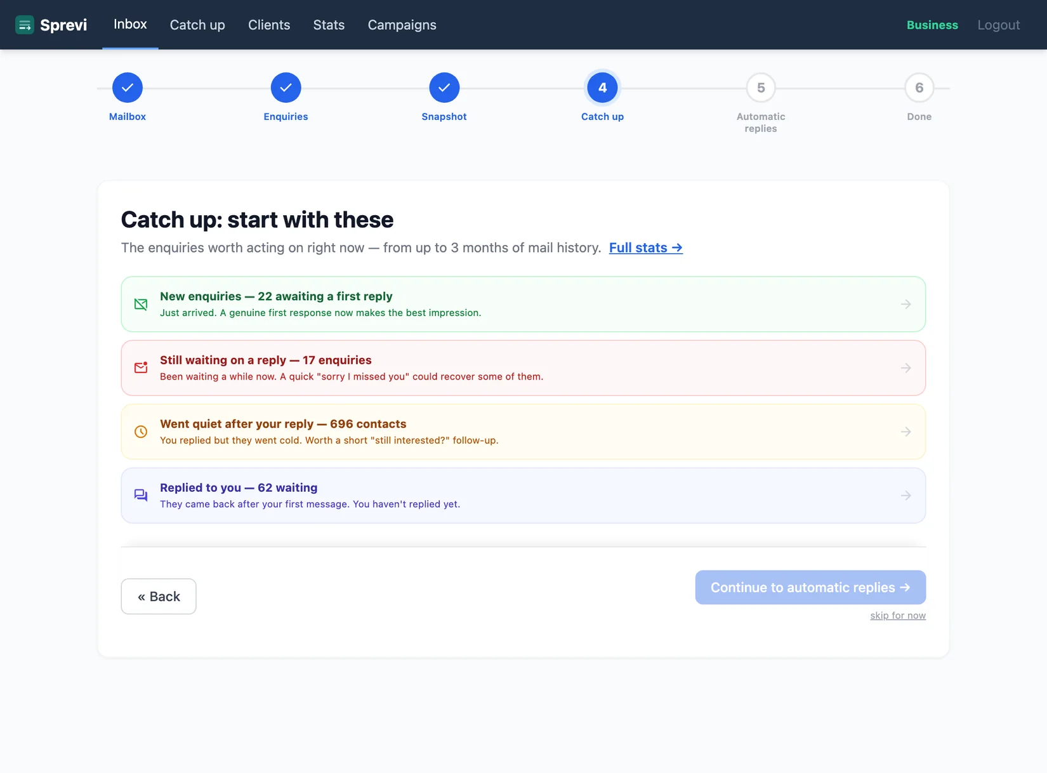The height and width of the screenshot is (773, 1047).
Task: Go to the completed Enquiries step circle
Action: tap(286, 88)
